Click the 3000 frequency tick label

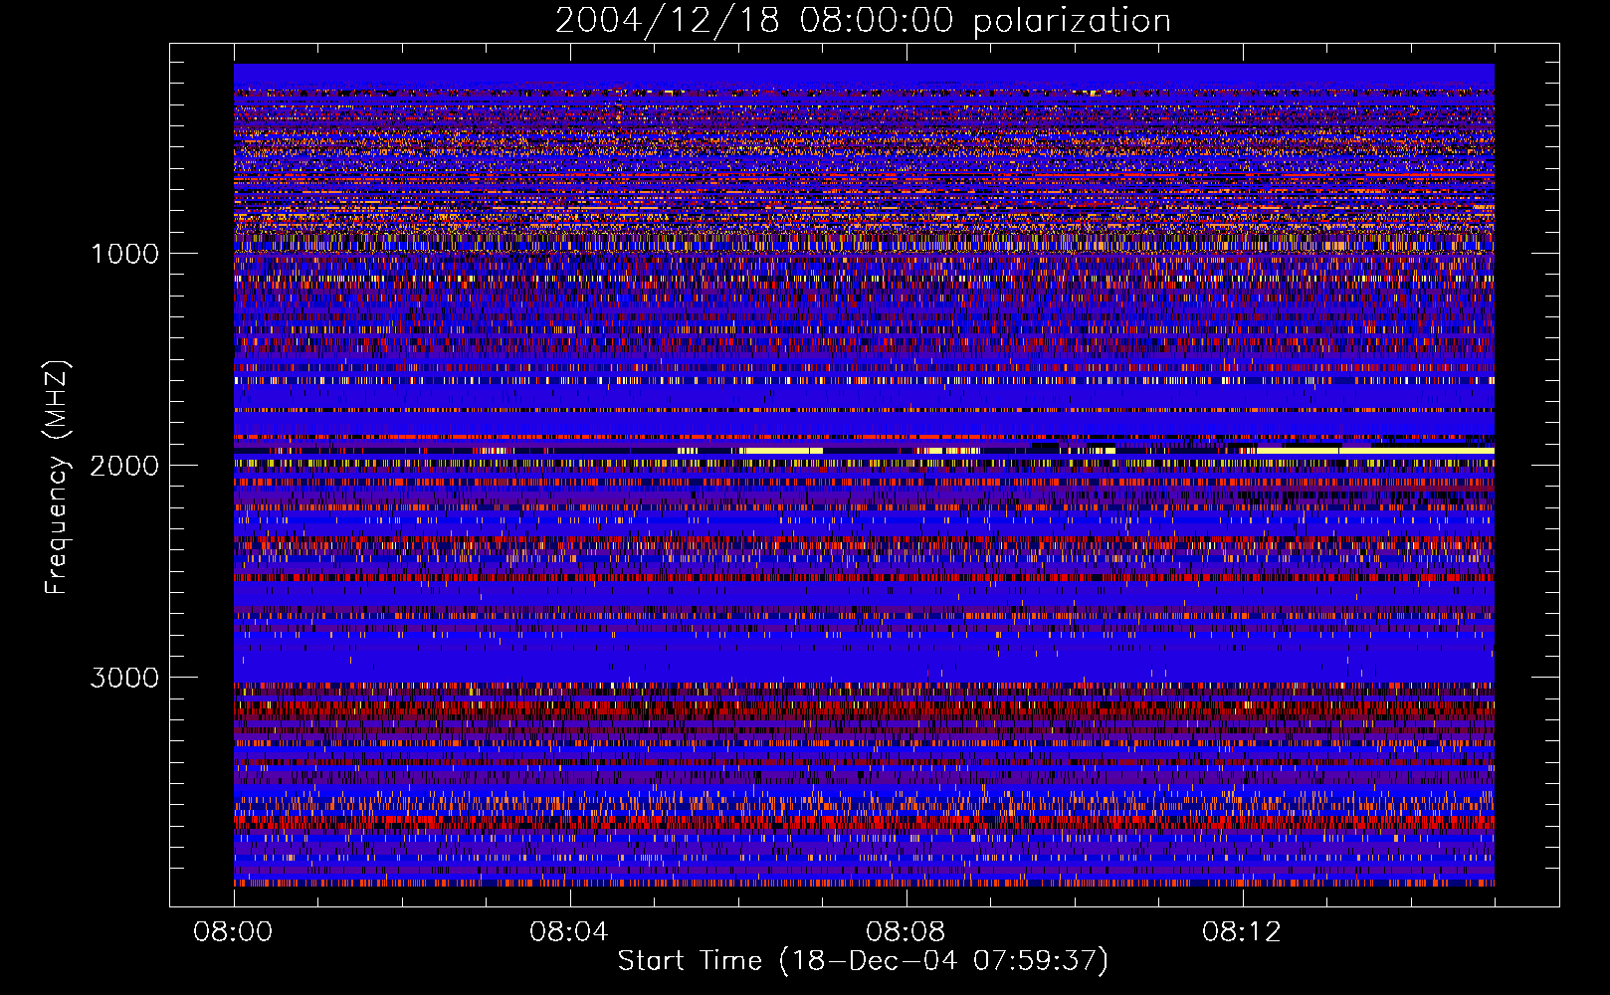pos(124,678)
